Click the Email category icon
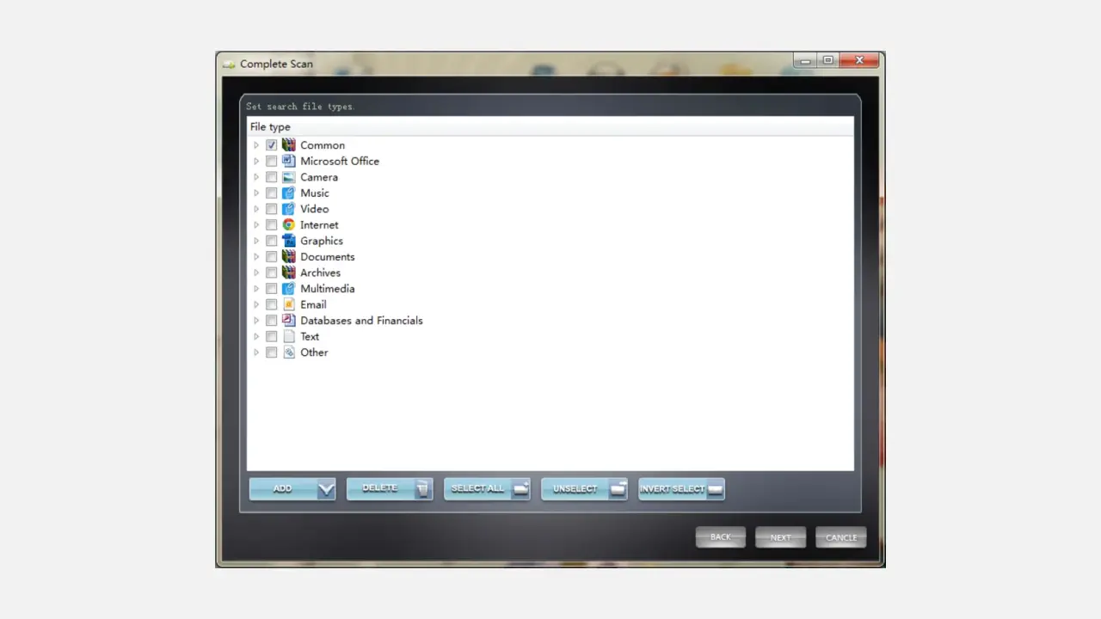Screen dimensions: 1101x619 pyautogui.click(x=289, y=304)
